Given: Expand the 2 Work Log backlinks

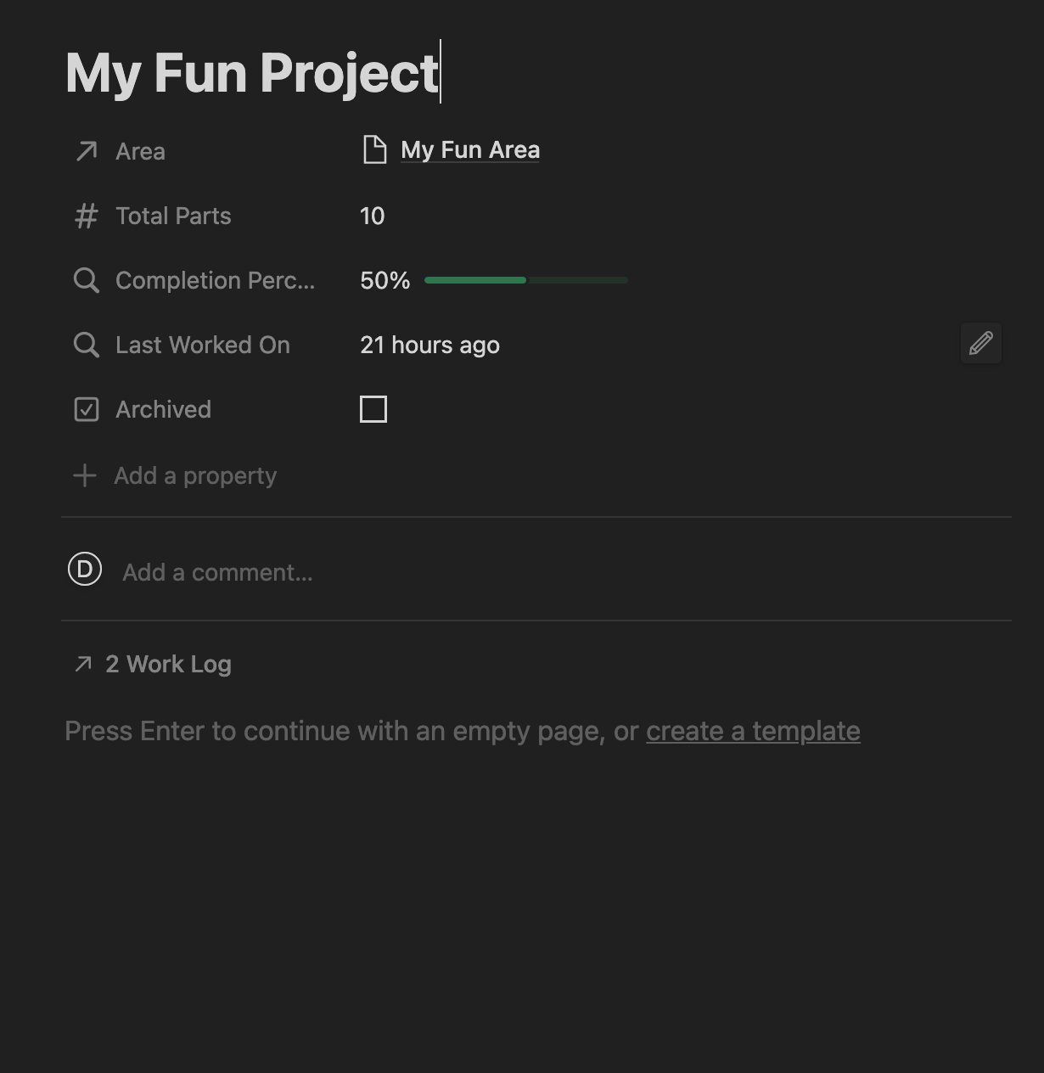Looking at the screenshot, I should click(x=168, y=664).
